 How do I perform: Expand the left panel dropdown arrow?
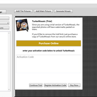click(x=8, y=23)
